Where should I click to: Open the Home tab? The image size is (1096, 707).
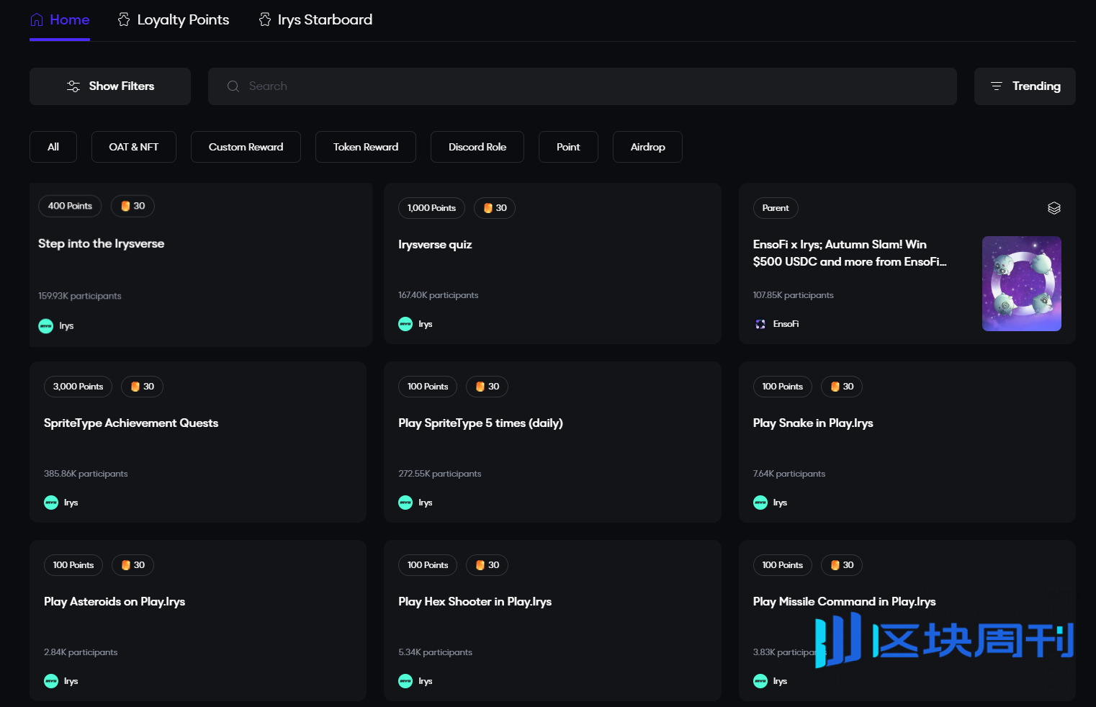pos(60,20)
